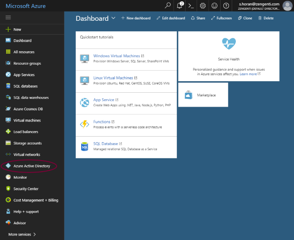Select Security Center menu label

pos(26,189)
